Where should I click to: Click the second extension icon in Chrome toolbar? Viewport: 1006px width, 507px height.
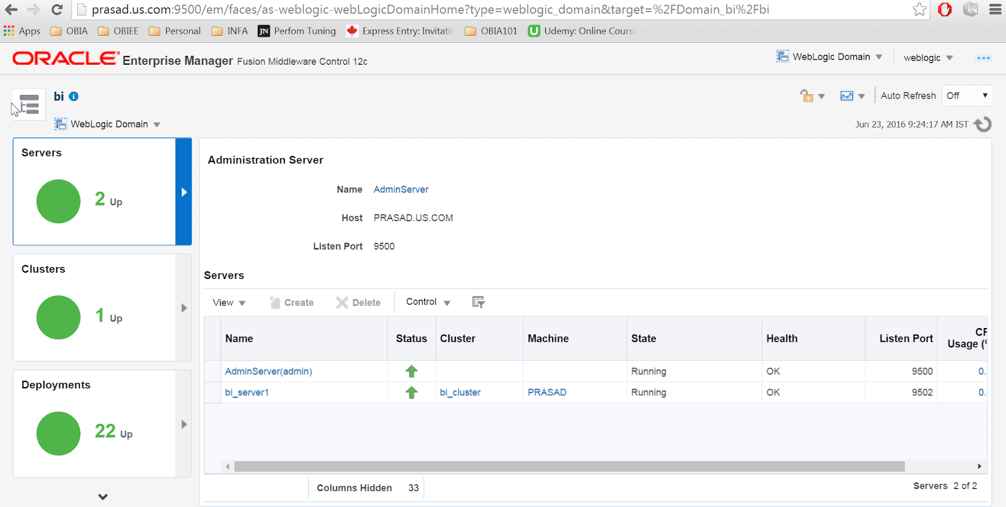(970, 9)
